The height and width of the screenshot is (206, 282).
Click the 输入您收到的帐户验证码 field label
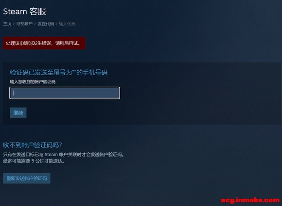click(x=33, y=82)
